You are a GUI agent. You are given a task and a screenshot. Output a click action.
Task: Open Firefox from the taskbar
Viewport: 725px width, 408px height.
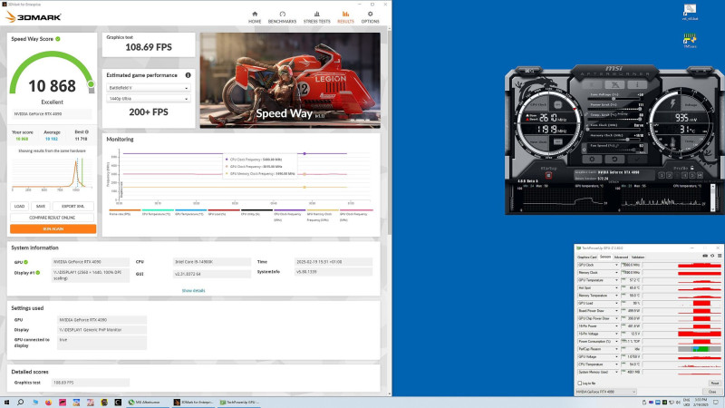coord(48,403)
